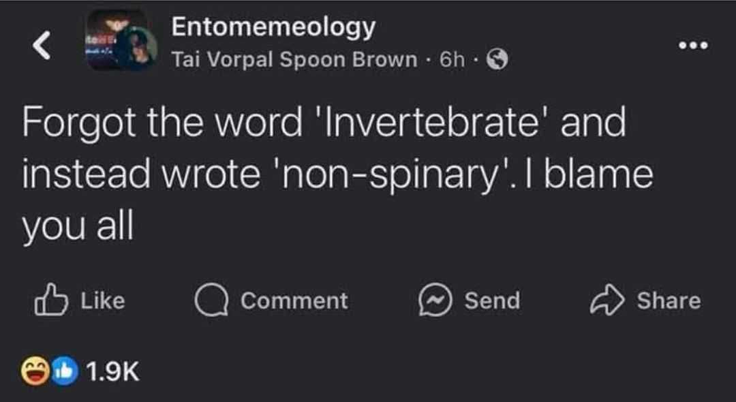The image size is (736, 402).
Task: Open the Entomemeology group page
Action: pyautogui.click(x=273, y=27)
